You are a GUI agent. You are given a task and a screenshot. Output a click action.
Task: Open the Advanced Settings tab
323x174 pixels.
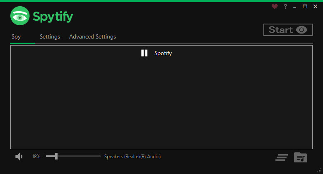coord(92,37)
